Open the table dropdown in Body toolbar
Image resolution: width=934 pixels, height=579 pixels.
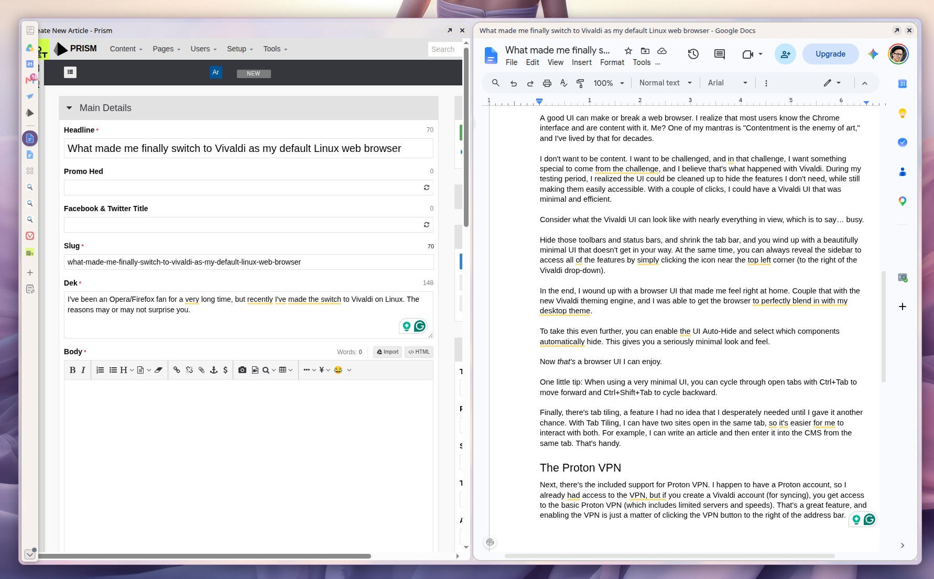(x=286, y=370)
